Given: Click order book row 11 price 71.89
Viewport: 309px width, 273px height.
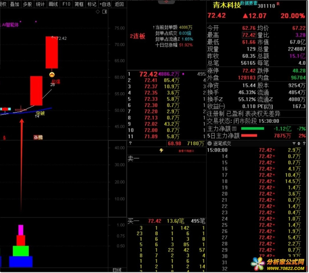Looking at the screenshot, I should pos(151,136).
